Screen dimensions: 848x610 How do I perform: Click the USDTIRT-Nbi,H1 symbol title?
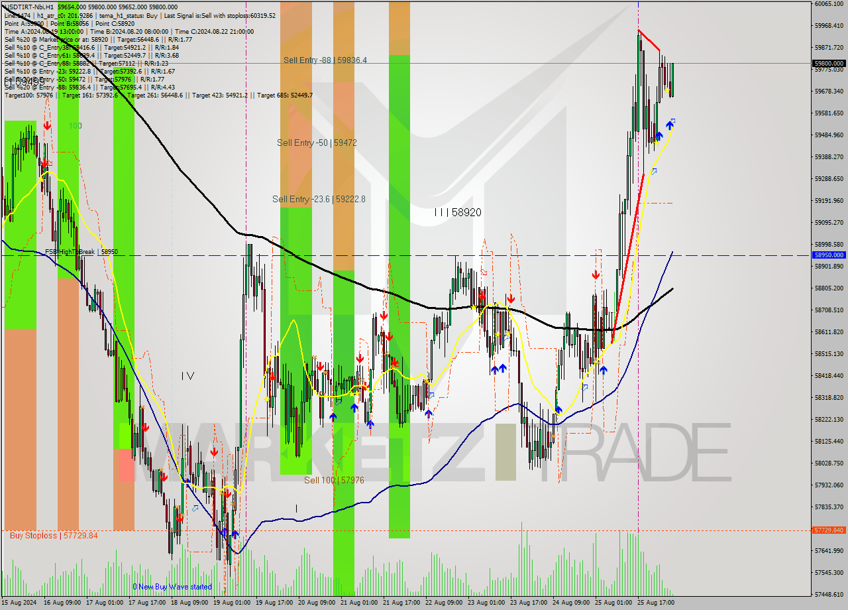point(28,7)
